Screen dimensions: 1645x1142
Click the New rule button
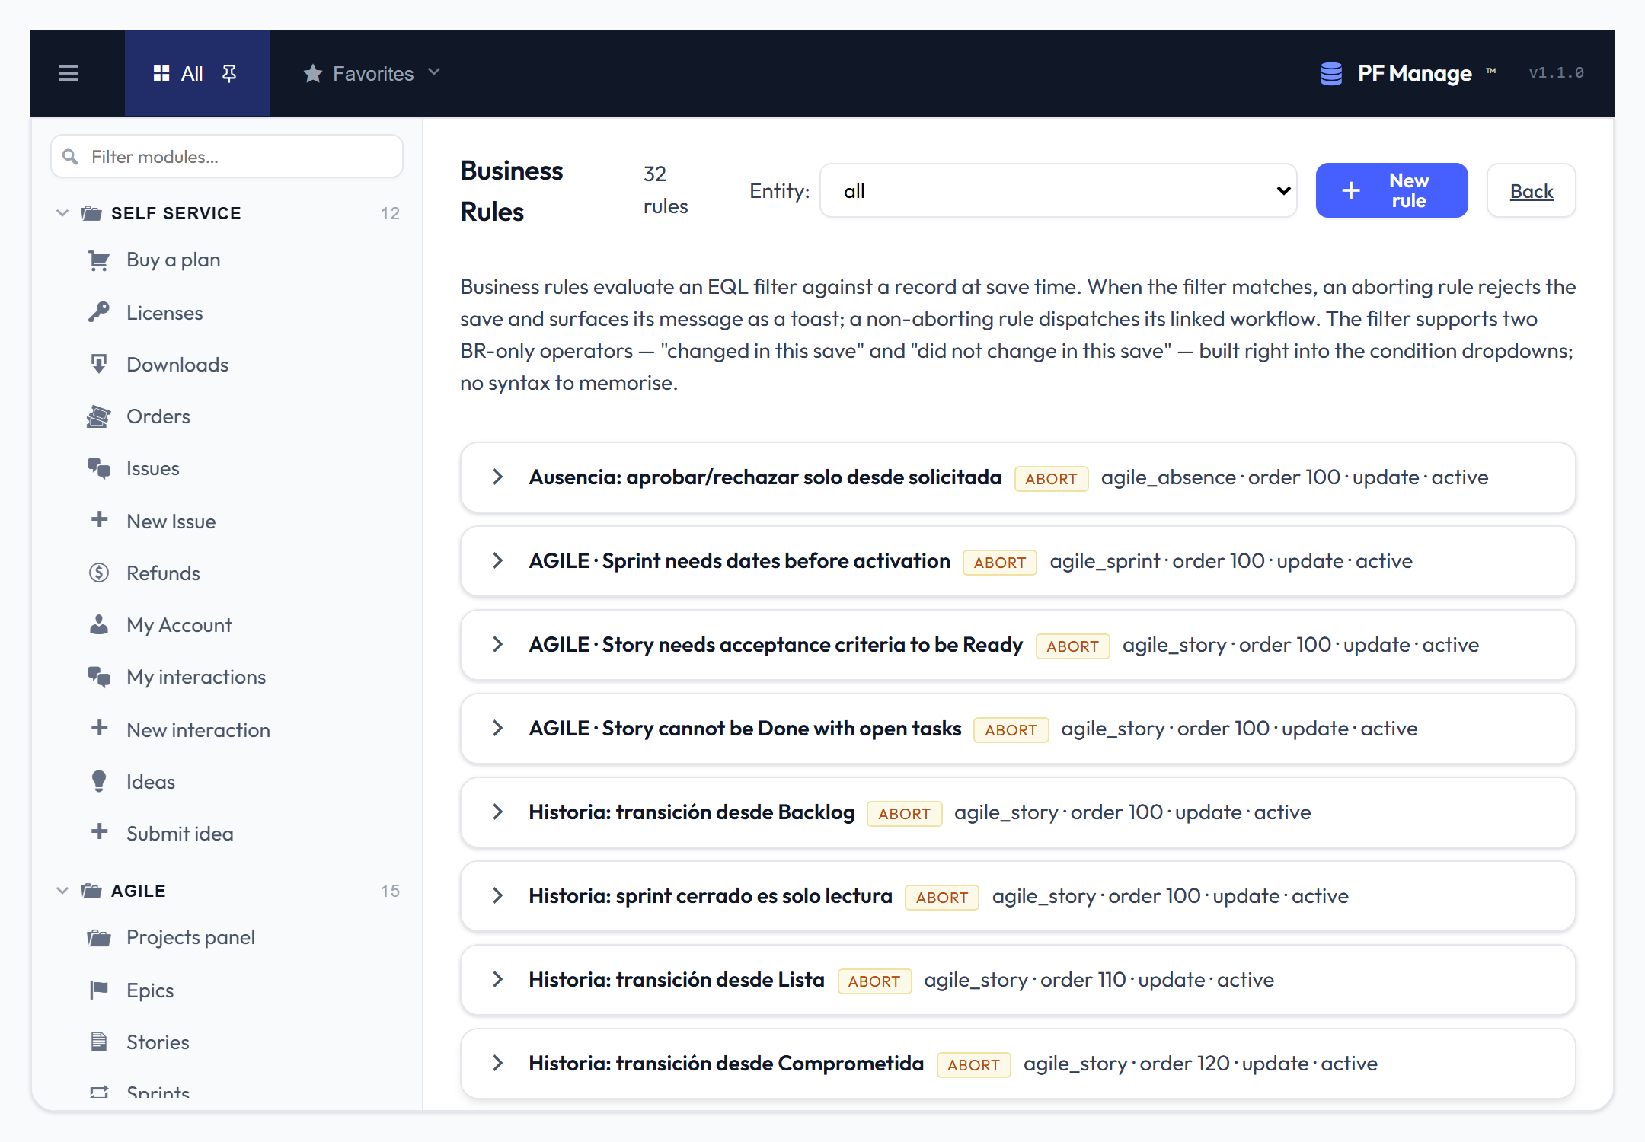(x=1391, y=190)
